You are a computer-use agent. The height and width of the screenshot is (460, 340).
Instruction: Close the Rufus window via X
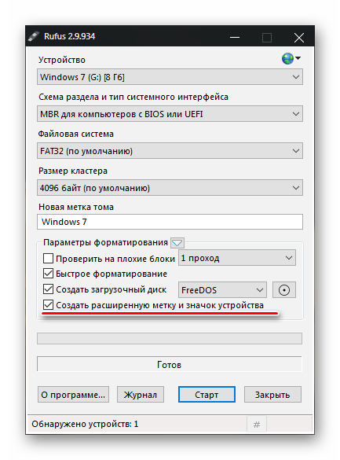(x=298, y=38)
